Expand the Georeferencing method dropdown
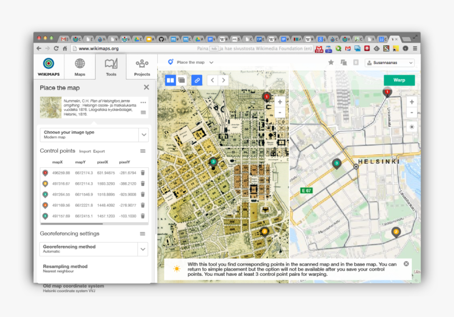This screenshot has width=454, height=317. point(143,249)
